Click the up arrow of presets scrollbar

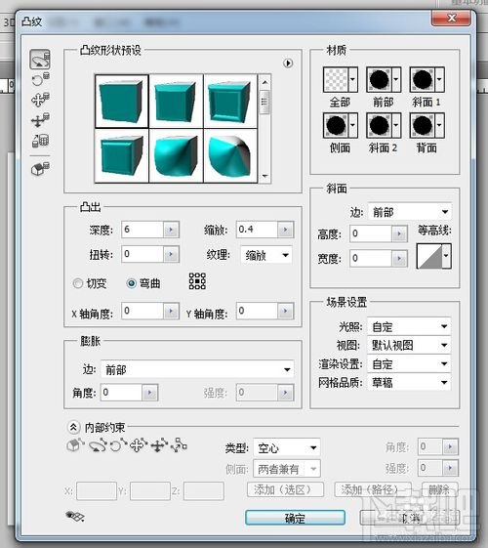click(x=264, y=82)
